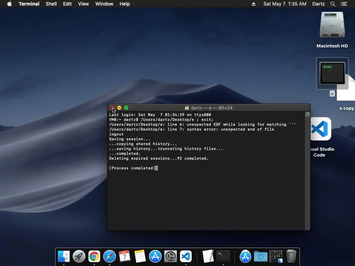
Task: Open Visual Studio Code from the Dock
Action: [186, 256]
